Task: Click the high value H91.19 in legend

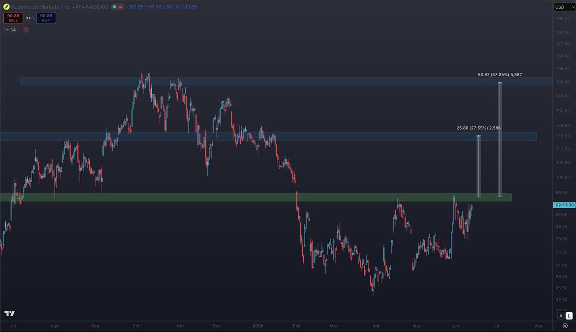Action: (x=153, y=7)
